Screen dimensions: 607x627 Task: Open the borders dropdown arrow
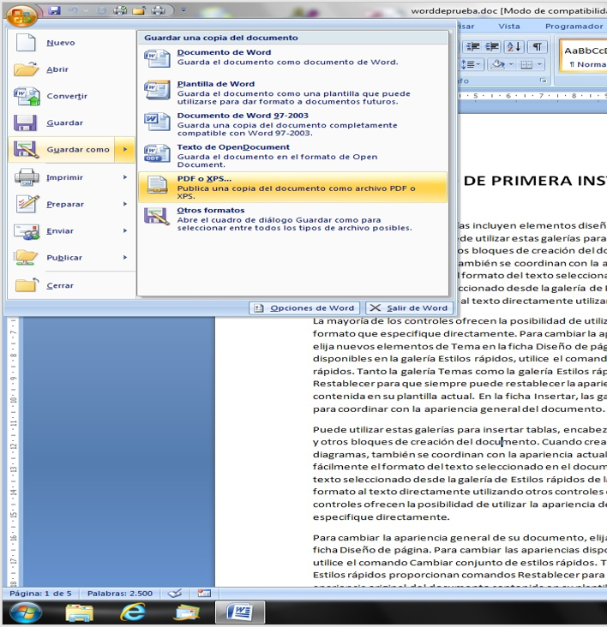pos(540,64)
